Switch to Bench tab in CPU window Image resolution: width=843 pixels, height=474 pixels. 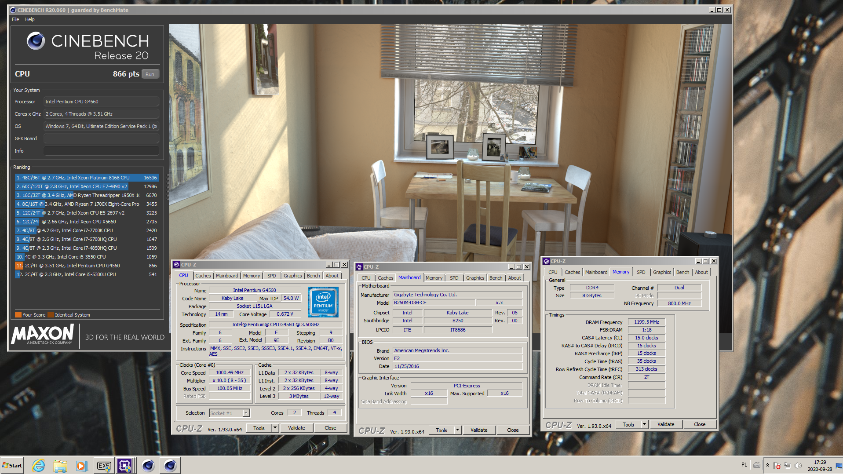(314, 276)
